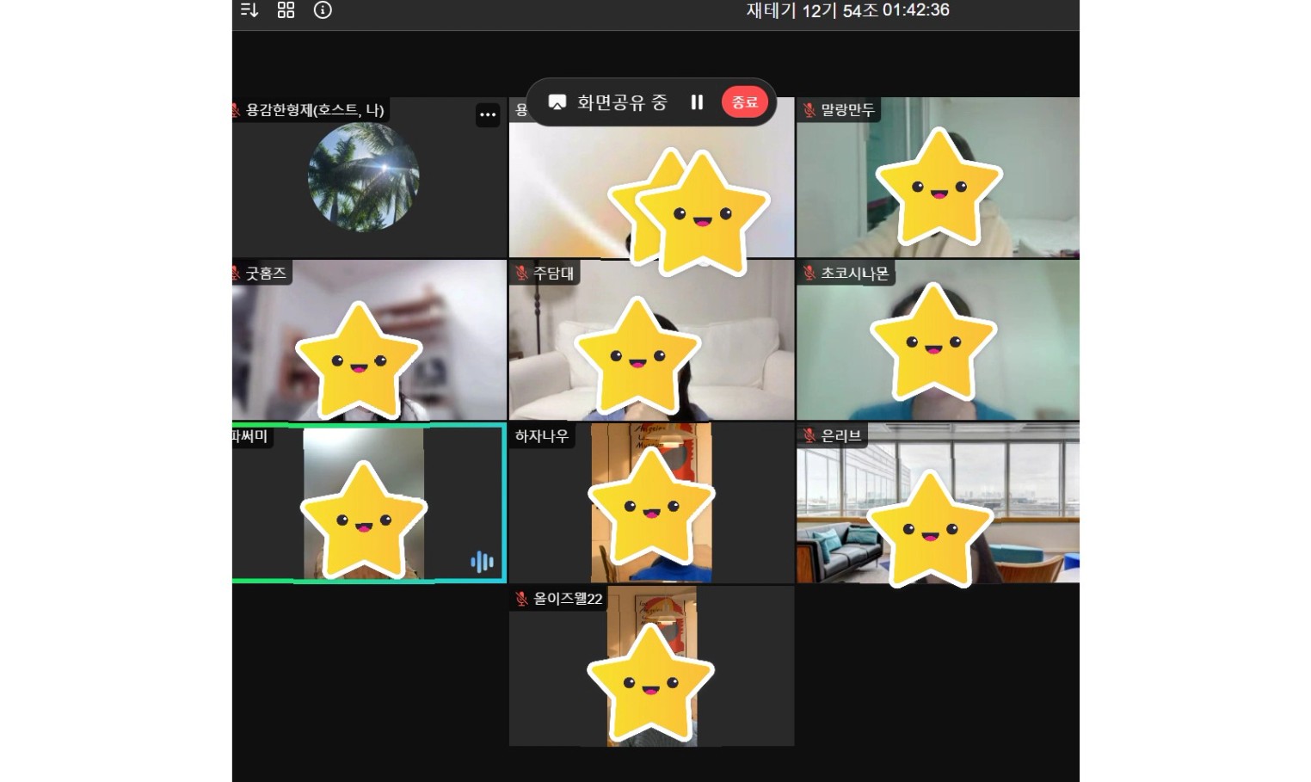Open the three-dot menu on host tile
Image resolution: width=1311 pixels, height=782 pixels.
click(x=488, y=114)
